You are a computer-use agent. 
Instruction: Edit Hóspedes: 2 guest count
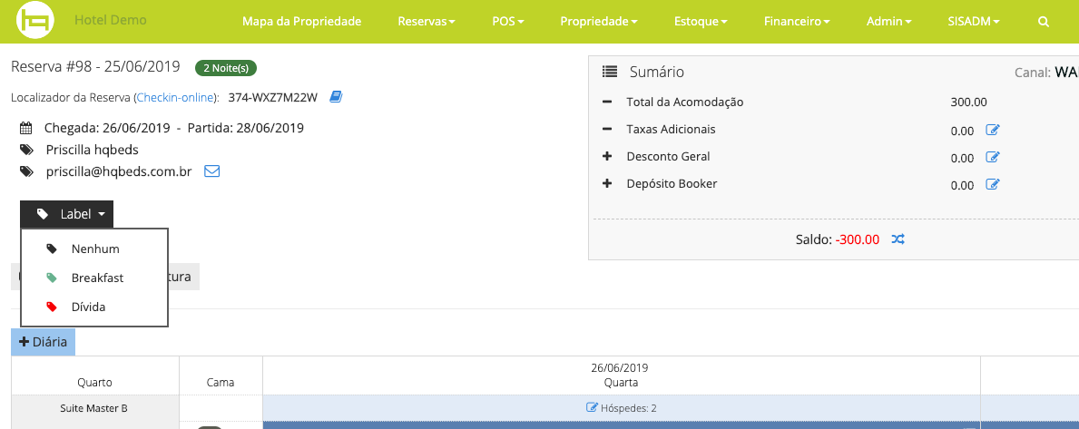tap(621, 408)
